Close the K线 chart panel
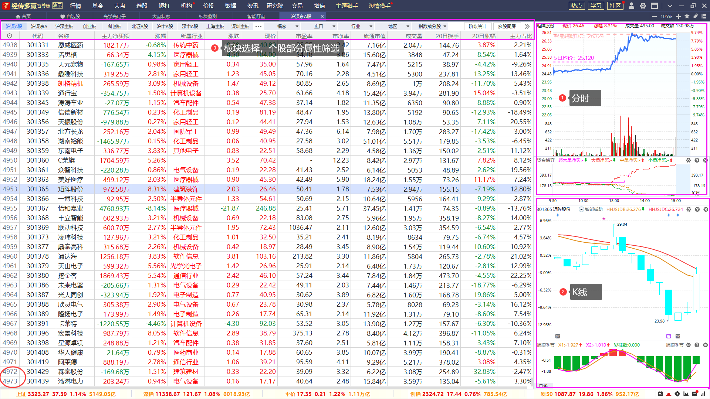Image resolution: width=710 pixels, height=399 pixels. pyautogui.click(x=706, y=209)
